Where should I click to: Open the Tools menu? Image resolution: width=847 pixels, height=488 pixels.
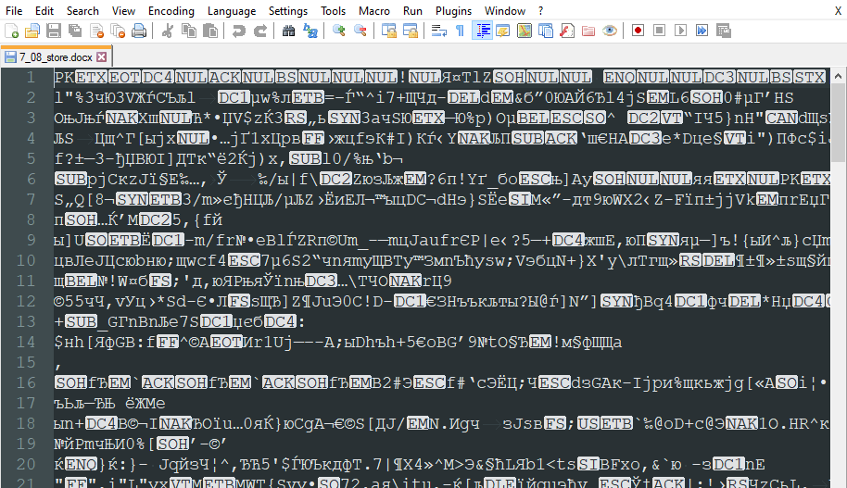tap(333, 11)
